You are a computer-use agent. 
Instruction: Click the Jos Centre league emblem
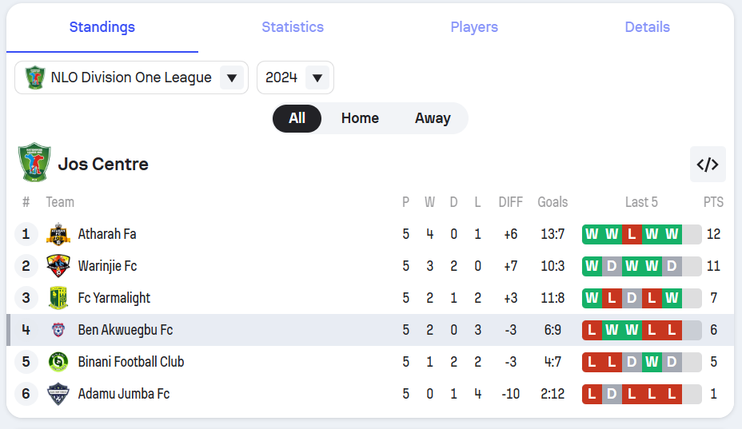point(34,163)
